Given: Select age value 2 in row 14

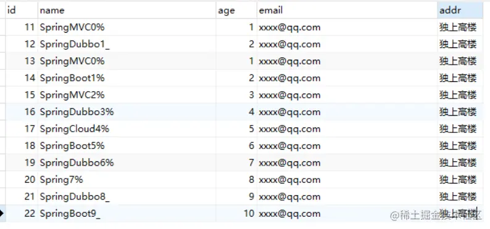Looking at the screenshot, I should (x=236, y=78).
